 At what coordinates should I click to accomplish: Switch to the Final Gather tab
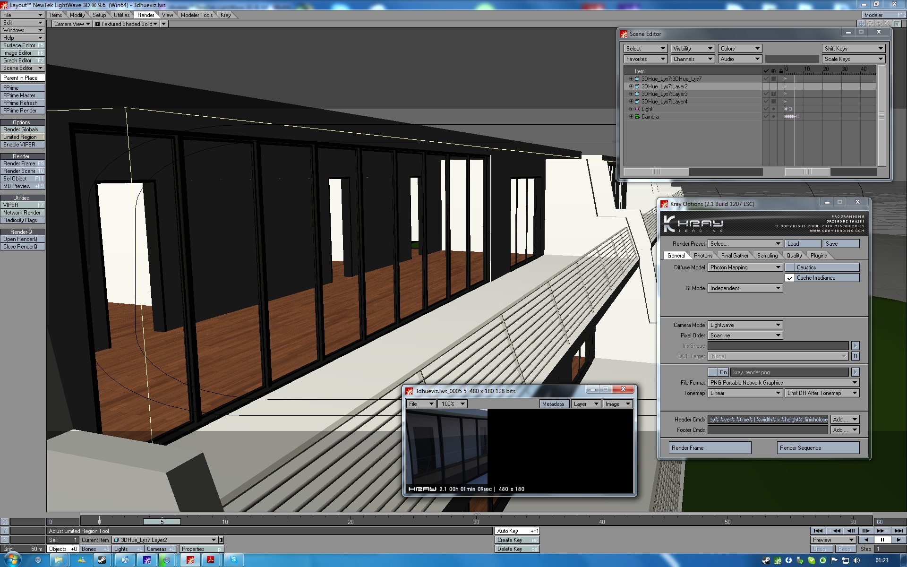click(x=735, y=256)
